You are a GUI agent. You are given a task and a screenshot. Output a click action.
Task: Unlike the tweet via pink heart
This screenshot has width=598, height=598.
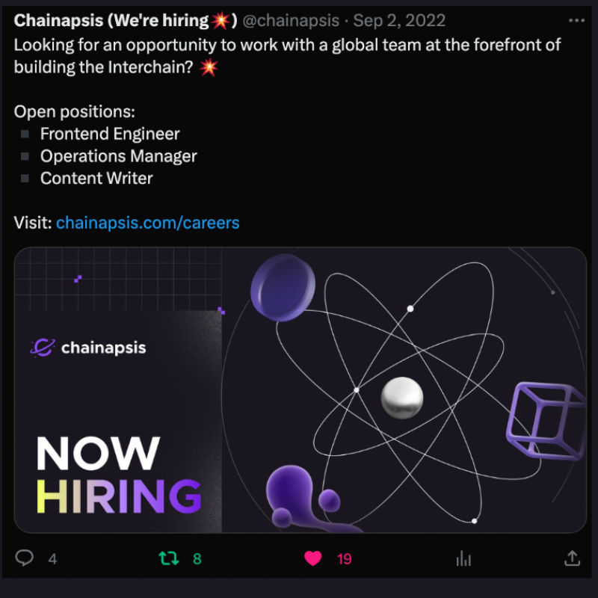pos(313,558)
